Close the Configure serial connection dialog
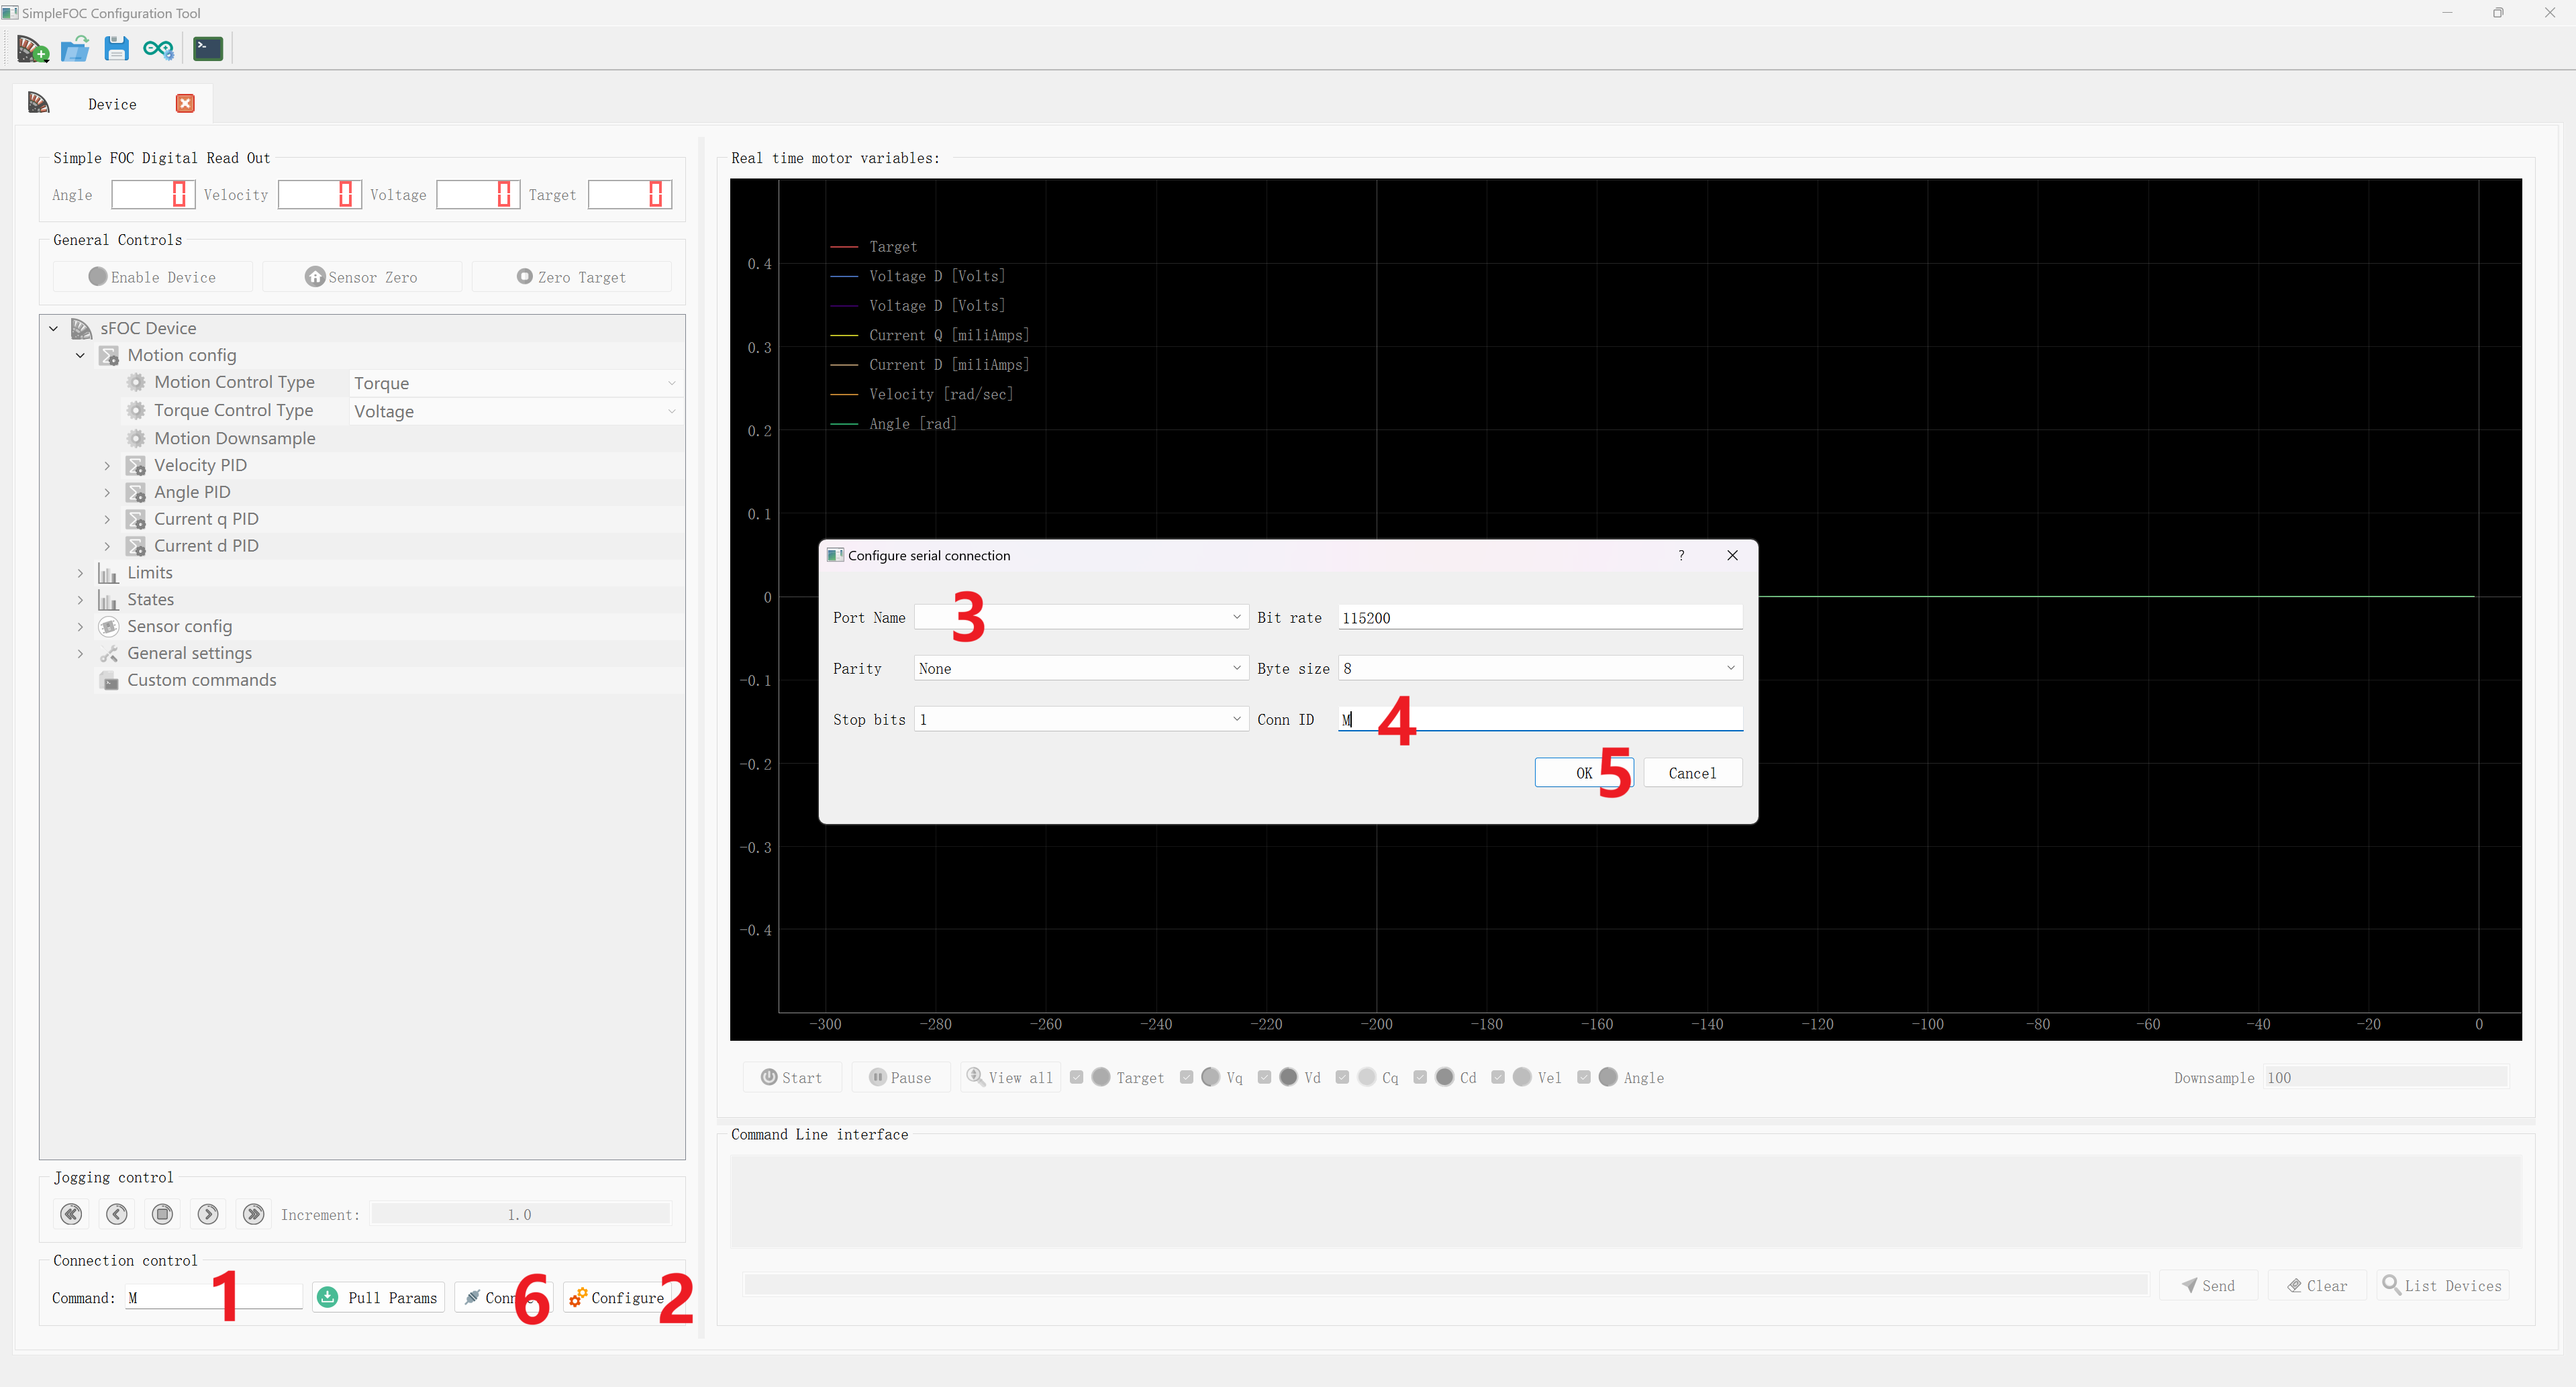 click(1732, 555)
